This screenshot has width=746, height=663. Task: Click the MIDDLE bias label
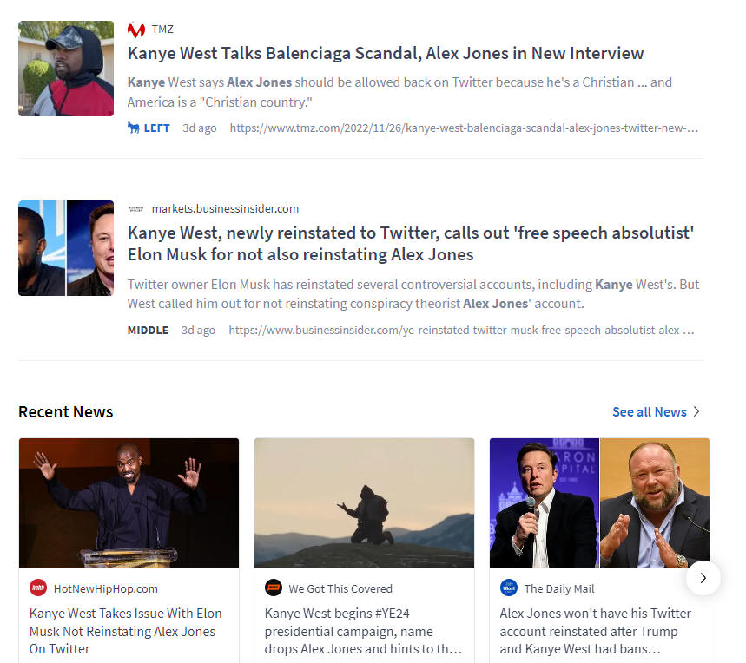click(x=148, y=331)
